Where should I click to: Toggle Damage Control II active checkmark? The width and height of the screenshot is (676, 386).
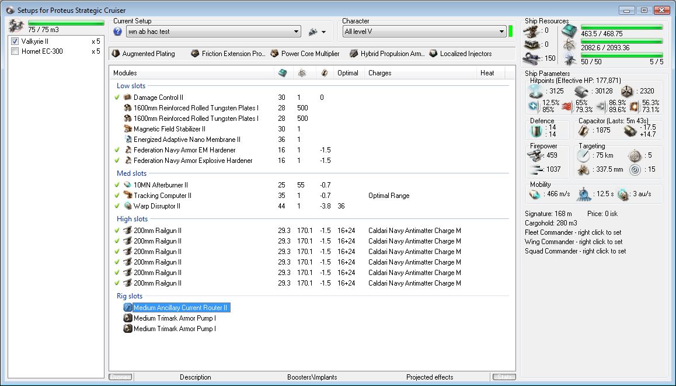[x=117, y=98]
